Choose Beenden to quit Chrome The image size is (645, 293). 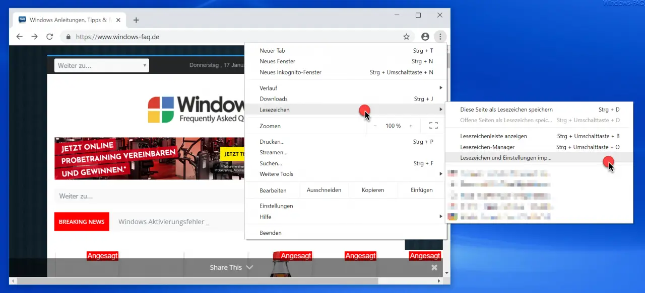346,233
